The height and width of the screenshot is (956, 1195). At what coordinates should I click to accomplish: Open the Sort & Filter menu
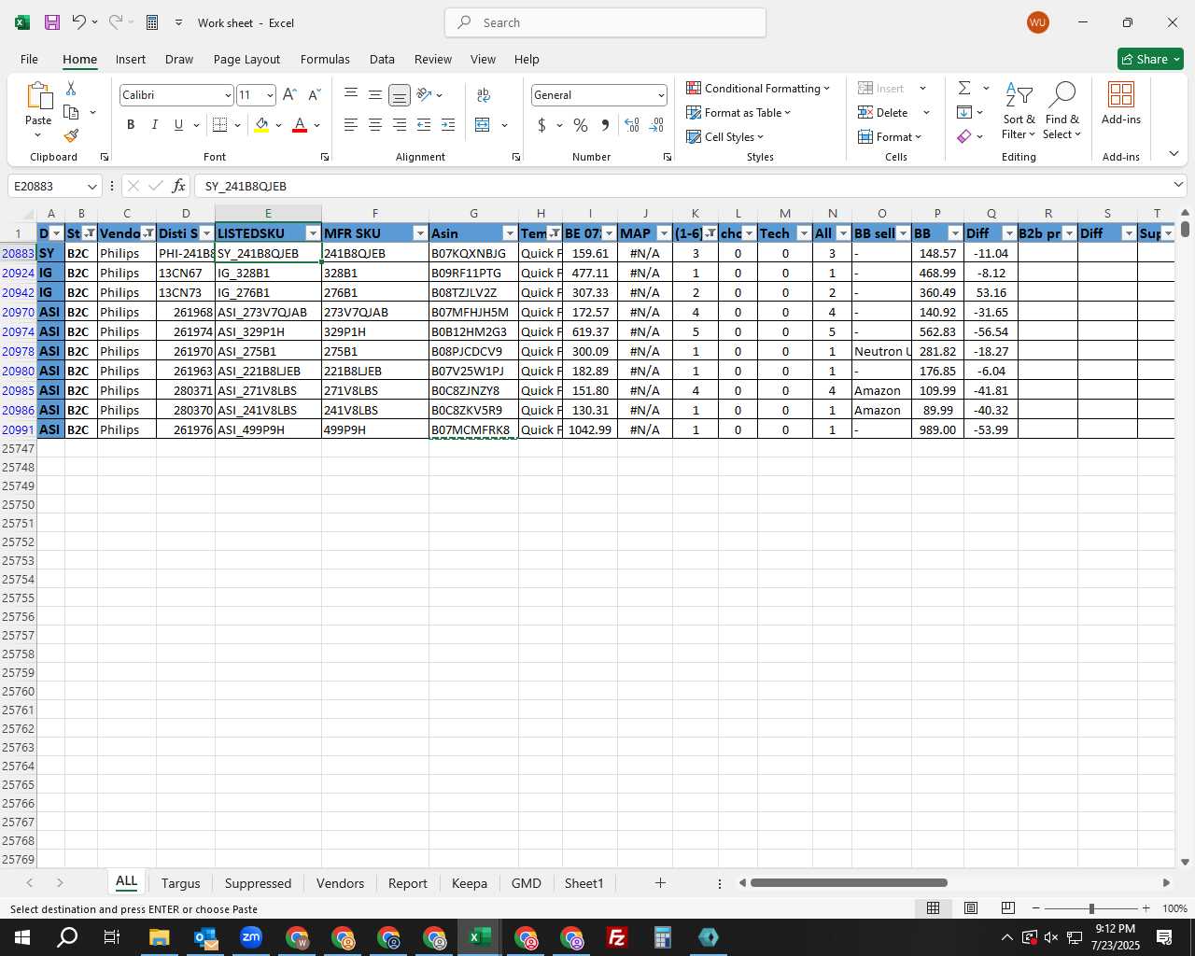tap(1019, 110)
